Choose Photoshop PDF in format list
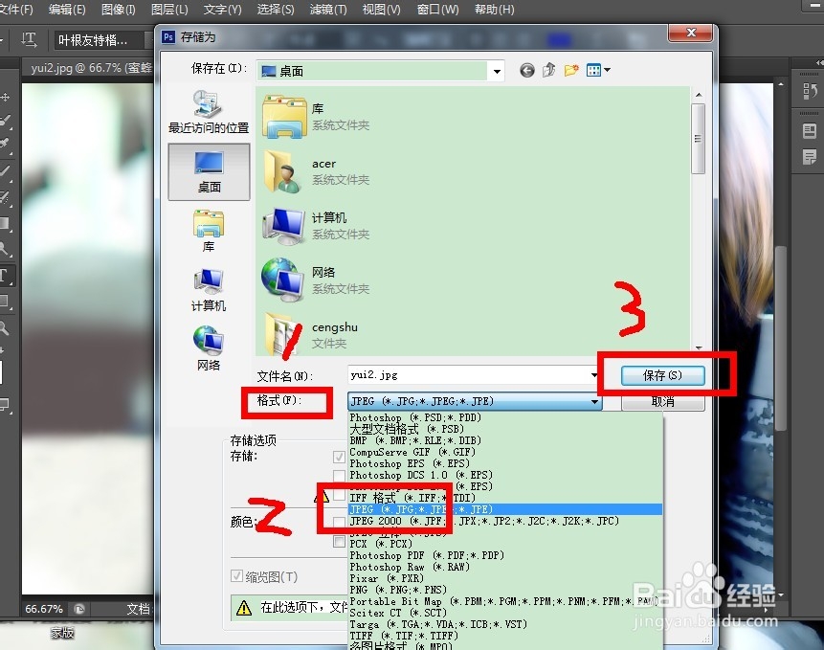The height and width of the screenshot is (650, 824). tap(504, 555)
